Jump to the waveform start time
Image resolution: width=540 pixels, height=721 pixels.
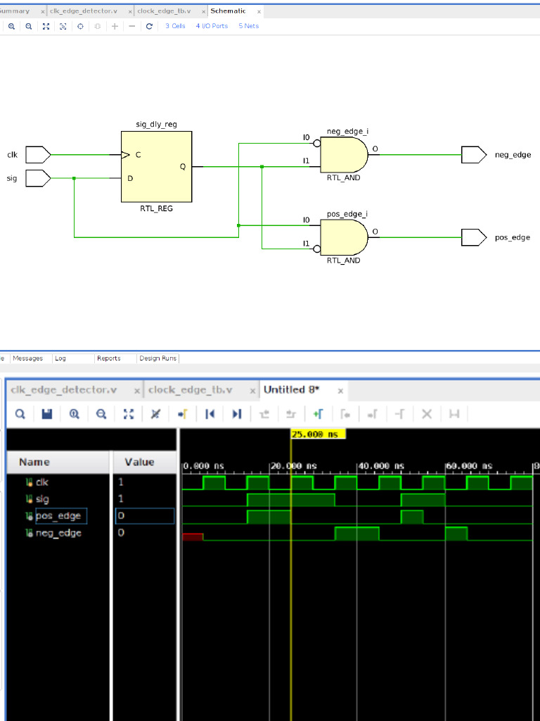click(x=210, y=414)
